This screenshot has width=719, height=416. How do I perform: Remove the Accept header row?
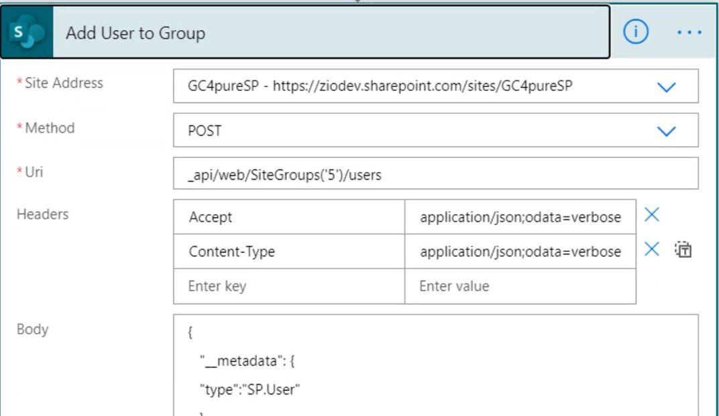pos(652,214)
